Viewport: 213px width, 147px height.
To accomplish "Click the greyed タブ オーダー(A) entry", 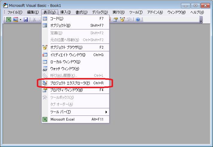I will pyautogui.click(x=75, y=104).
